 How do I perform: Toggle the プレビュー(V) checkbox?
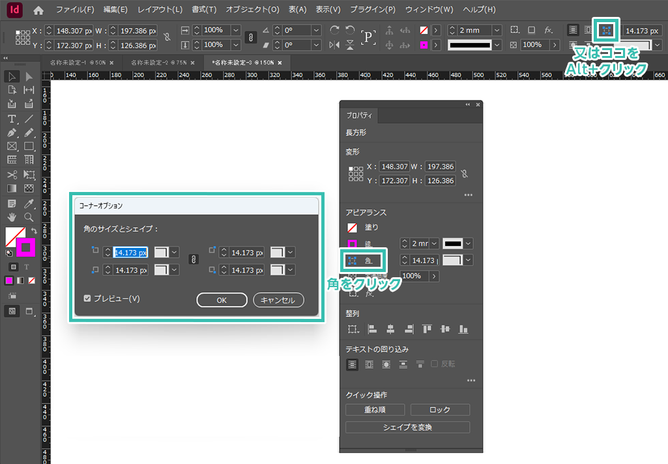click(x=87, y=299)
